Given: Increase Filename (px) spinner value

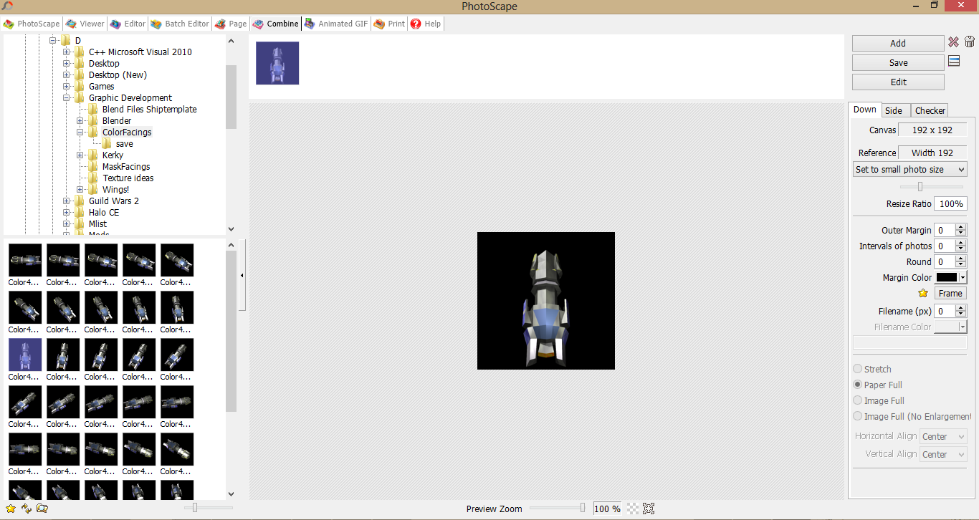Looking at the screenshot, I should (x=961, y=308).
